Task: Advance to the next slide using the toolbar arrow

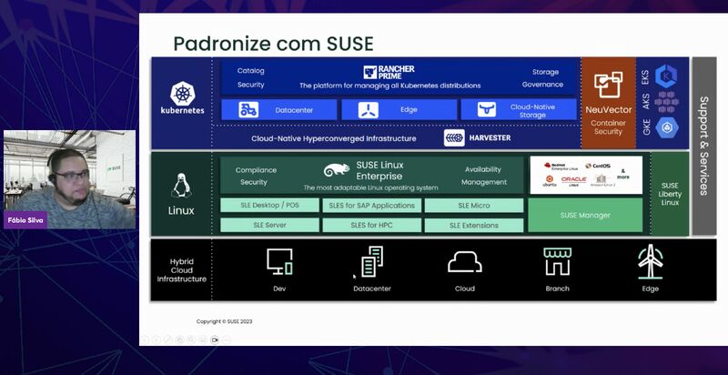Action: point(156,340)
